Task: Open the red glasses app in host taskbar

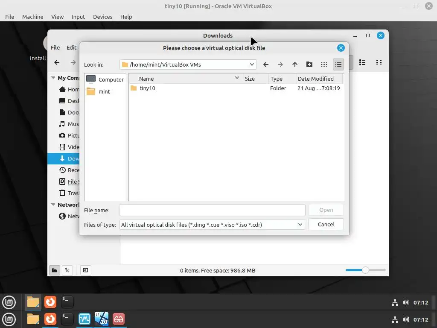Action: (x=119, y=319)
